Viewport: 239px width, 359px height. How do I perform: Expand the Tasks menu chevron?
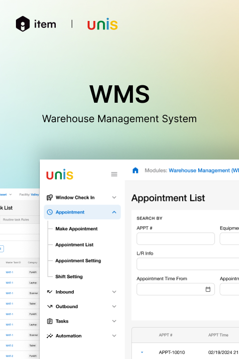tap(114, 321)
